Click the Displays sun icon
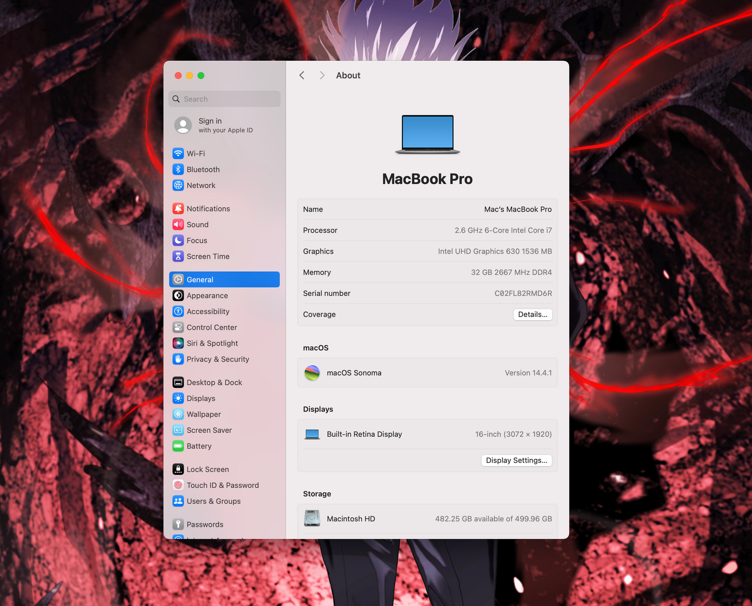 [178, 398]
